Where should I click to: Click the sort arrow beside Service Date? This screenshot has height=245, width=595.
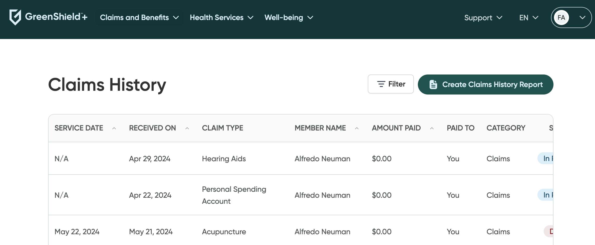pyautogui.click(x=115, y=128)
